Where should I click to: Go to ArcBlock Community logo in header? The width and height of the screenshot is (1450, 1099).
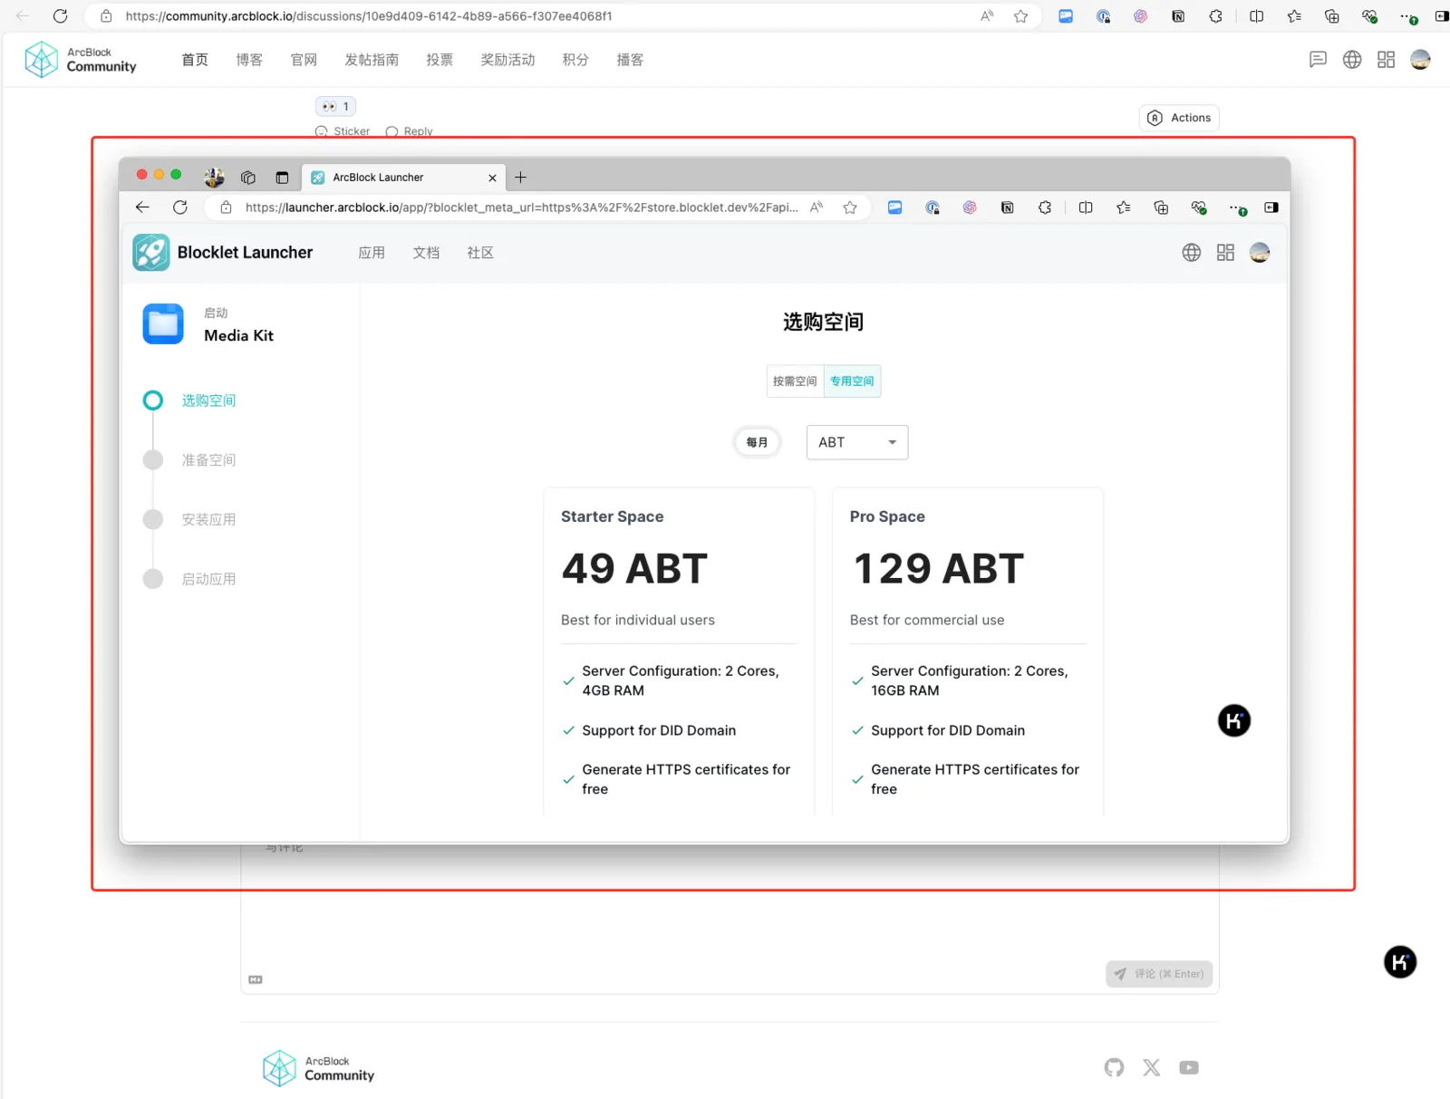point(81,60)
